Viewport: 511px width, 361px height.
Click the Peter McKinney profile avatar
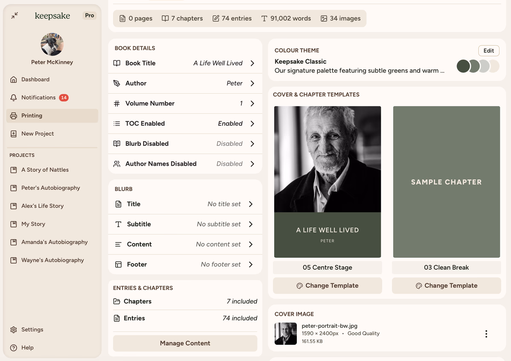(x=52, y=44)
